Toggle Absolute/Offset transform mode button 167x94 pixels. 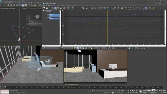click(94, 91)
